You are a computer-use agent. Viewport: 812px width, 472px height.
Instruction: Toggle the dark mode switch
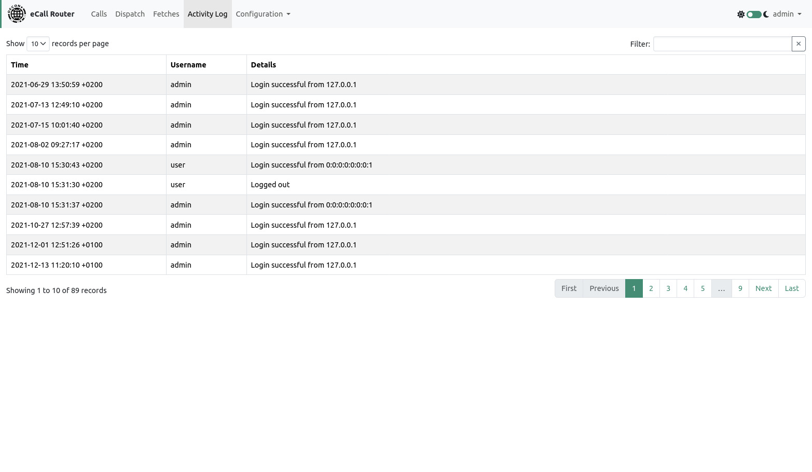753,14
